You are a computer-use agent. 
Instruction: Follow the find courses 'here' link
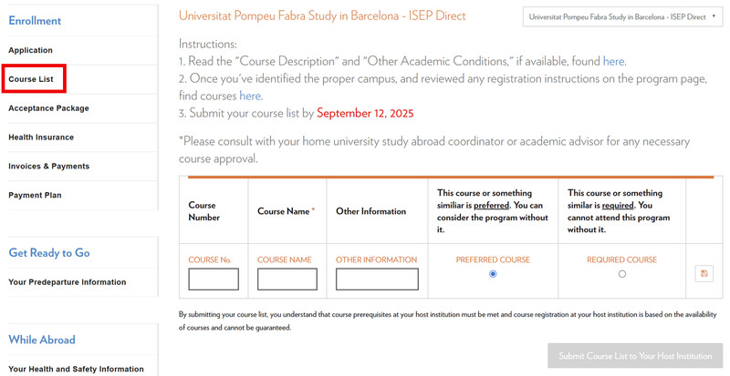pos(250,96)
